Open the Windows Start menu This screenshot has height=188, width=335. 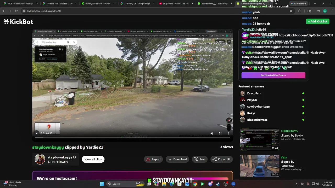point(102,184)
